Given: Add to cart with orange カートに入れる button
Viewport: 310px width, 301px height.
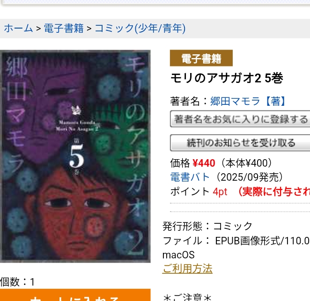Looking at the screenshot, I should tap(75, 295).
